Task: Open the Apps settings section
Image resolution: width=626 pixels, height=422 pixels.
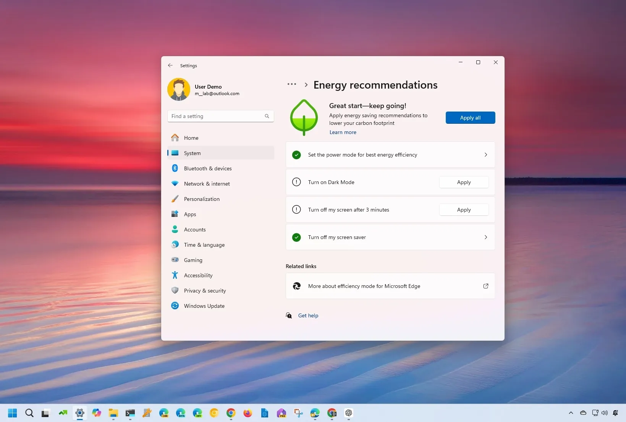Action: (x=189, y=214)
